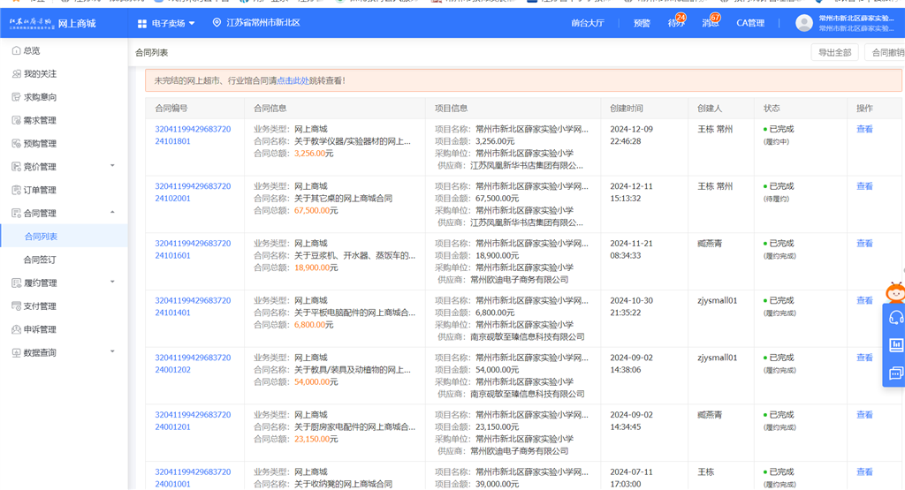Select 合同签订 in sidebar
The width and height of the screenshot is (905, 490).
point(40,260)
